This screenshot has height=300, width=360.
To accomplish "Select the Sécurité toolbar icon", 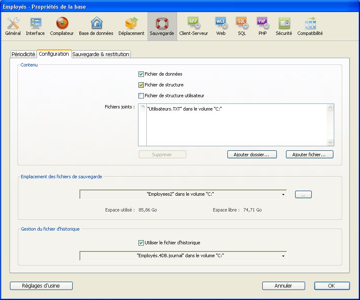I will pyautogui.click(x=284, y=26).
